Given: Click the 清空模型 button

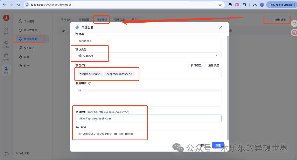Looking at the screenshot, I should click(213, 65).
